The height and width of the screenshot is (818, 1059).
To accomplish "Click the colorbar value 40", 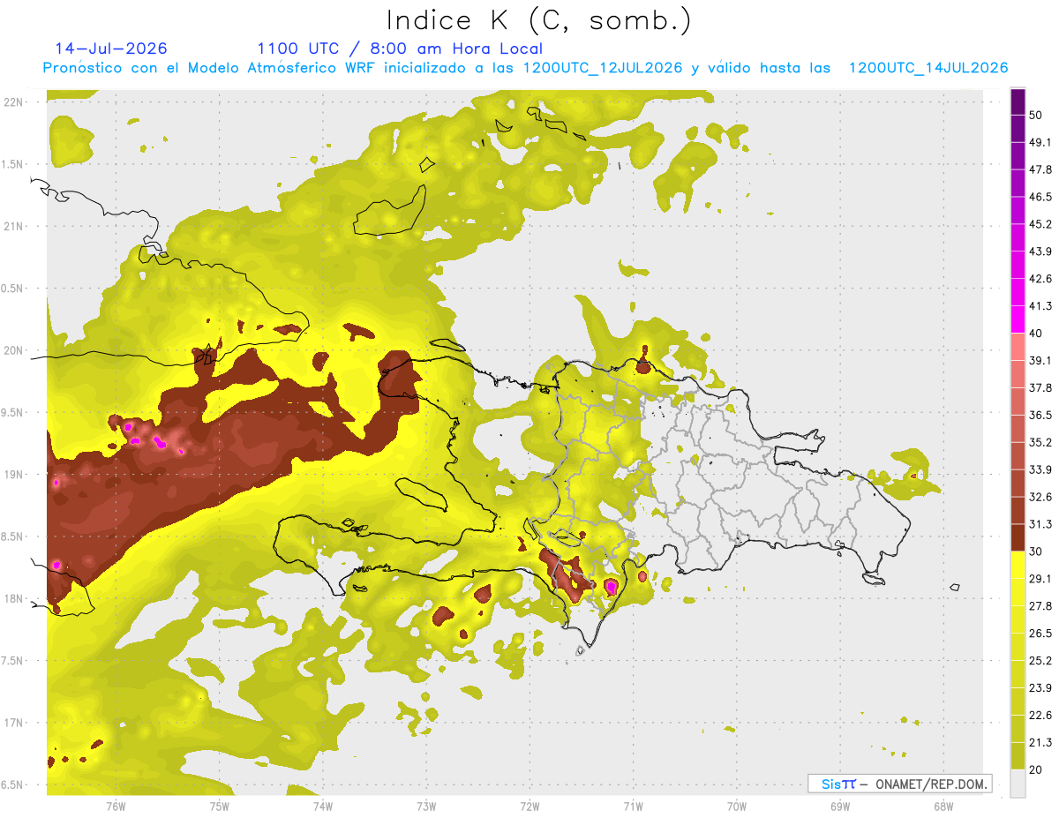I will tap(1036, 333).
